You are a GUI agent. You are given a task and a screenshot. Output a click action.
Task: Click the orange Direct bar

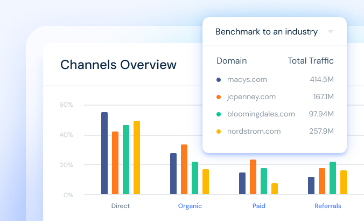tap(115, 163)
